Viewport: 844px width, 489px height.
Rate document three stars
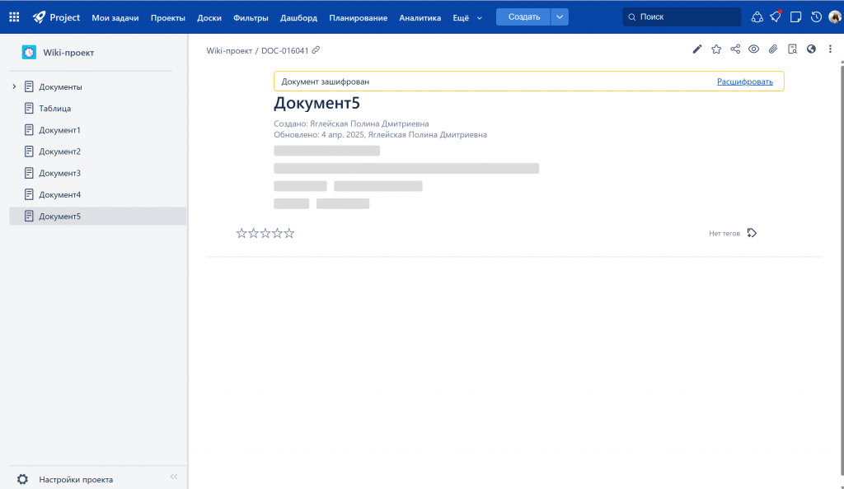click(265, 233)
